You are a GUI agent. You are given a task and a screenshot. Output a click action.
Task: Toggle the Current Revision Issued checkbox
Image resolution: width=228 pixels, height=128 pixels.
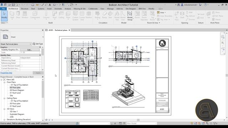pyautogui.click(x=21, y=66)
